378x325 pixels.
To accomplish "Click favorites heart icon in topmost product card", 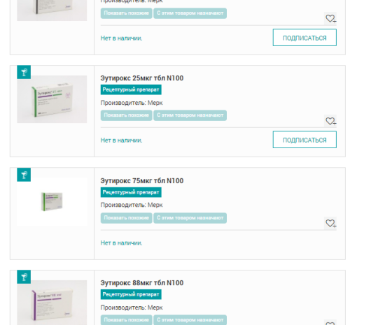I will tap(330, 18).
